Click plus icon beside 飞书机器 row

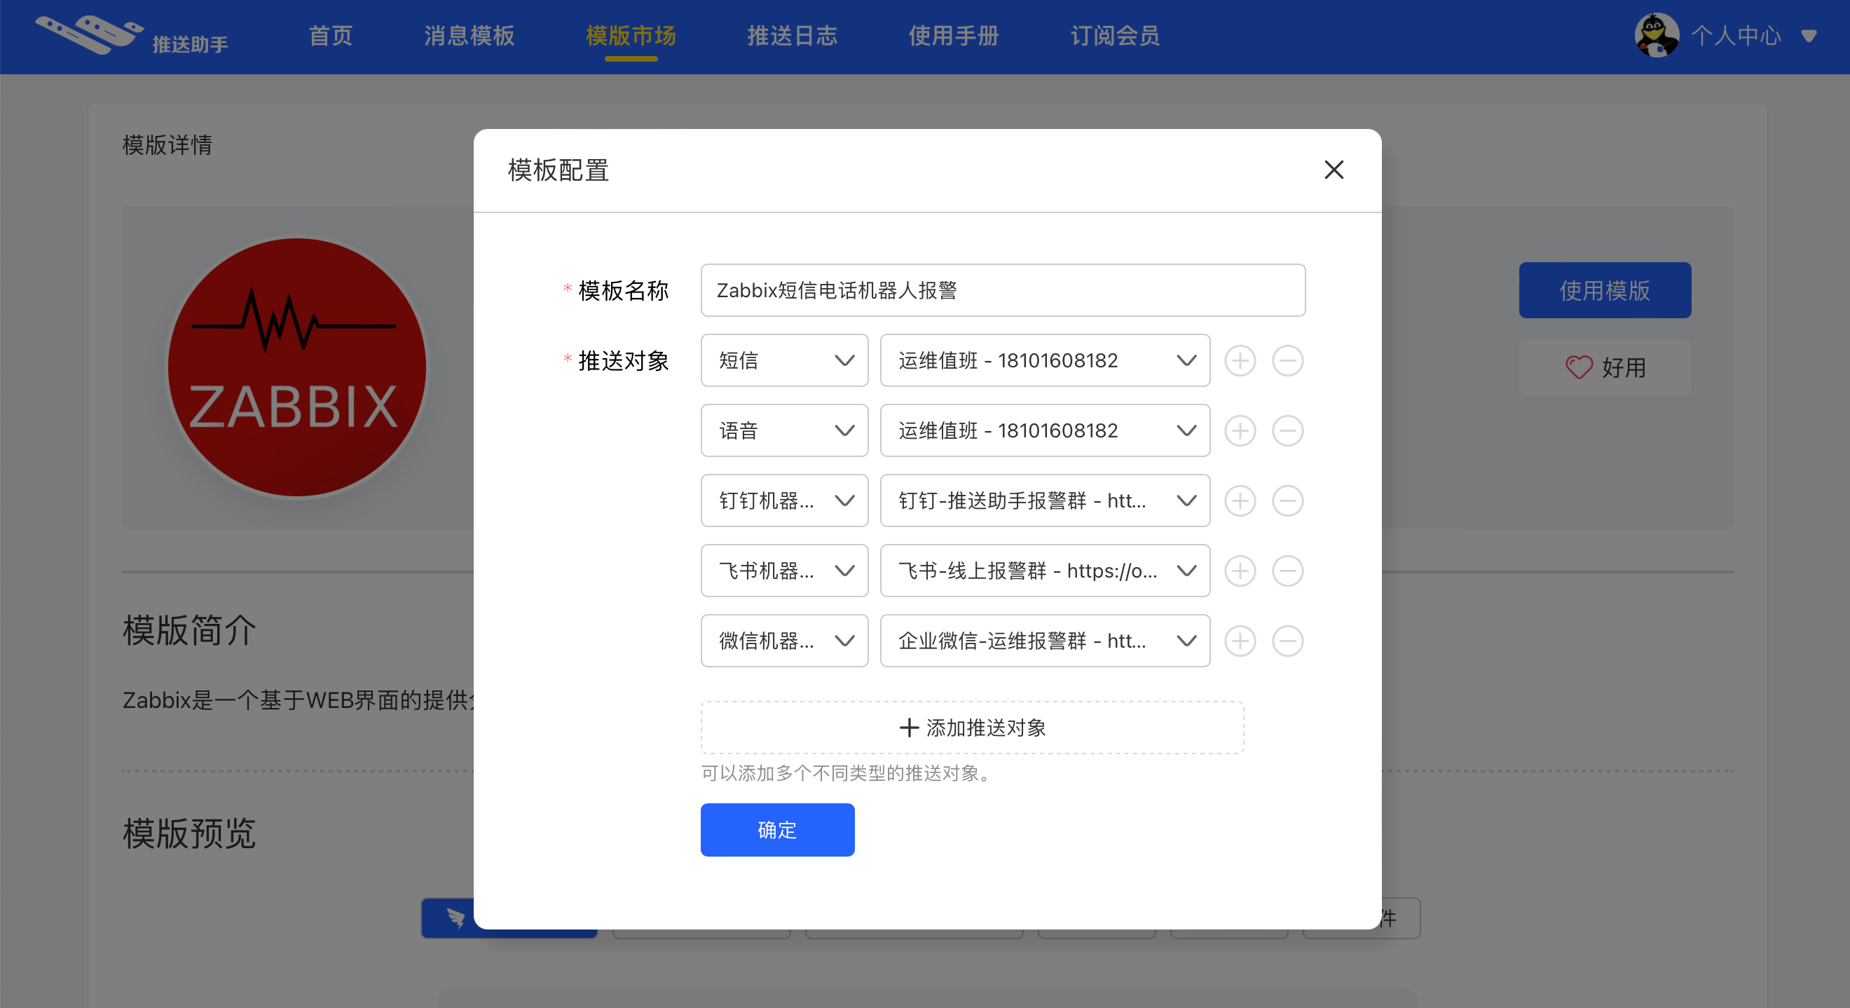pyautogui.click(x=1240, y=571)
